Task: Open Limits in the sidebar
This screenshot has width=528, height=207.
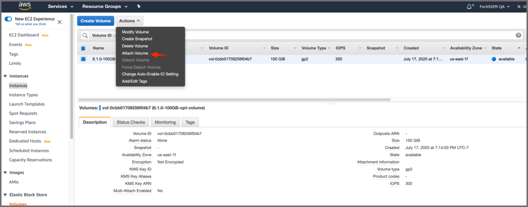Action: click(15, 64)
